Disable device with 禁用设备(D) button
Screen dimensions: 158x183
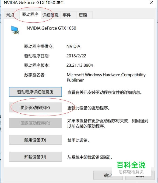35,140
